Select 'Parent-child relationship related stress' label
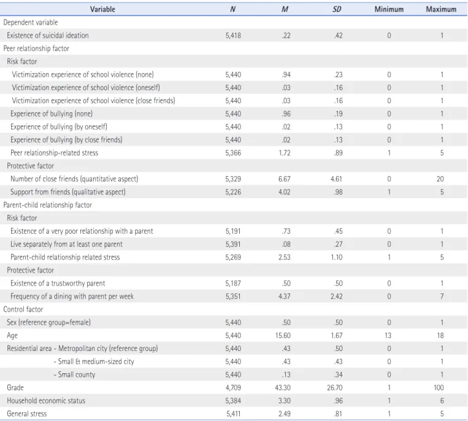The height and width of the screenshot is (421, 468). click(x=65, y=257)
